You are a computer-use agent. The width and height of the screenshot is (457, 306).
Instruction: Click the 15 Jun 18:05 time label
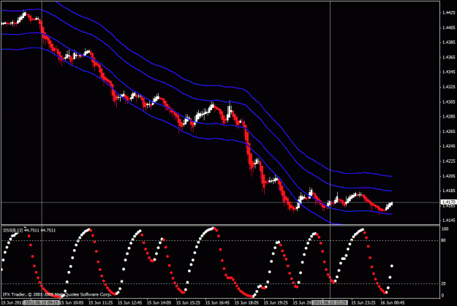coord(246,303)
